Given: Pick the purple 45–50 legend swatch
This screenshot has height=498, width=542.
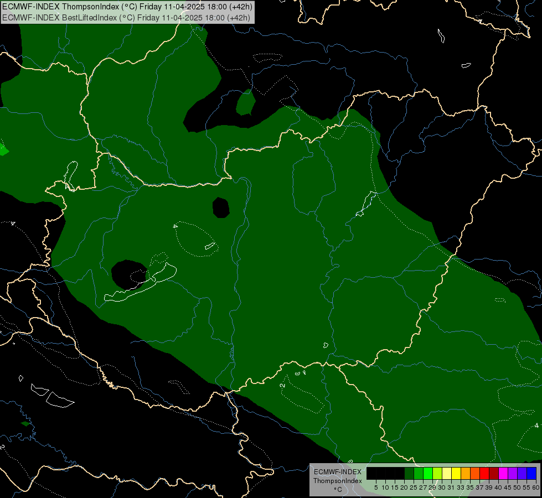Looking at the screenshot, I should pyautogui.click(x=513, y=473).
